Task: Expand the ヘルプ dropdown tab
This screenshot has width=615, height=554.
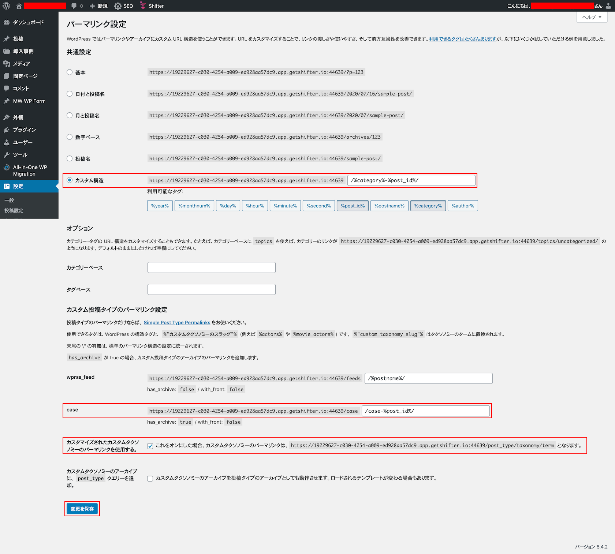Action: tap(592, 17)
